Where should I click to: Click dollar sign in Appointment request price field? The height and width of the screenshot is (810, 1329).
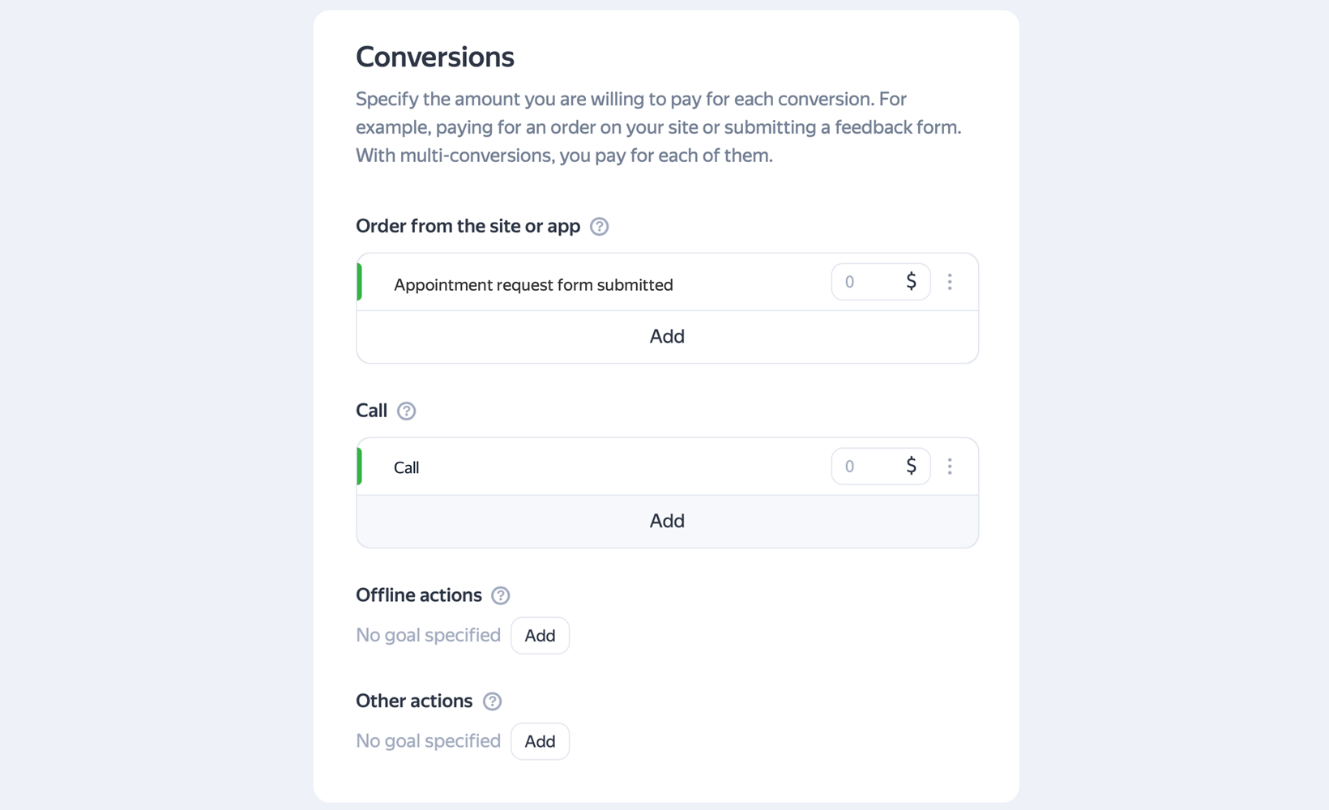point(911,282)
